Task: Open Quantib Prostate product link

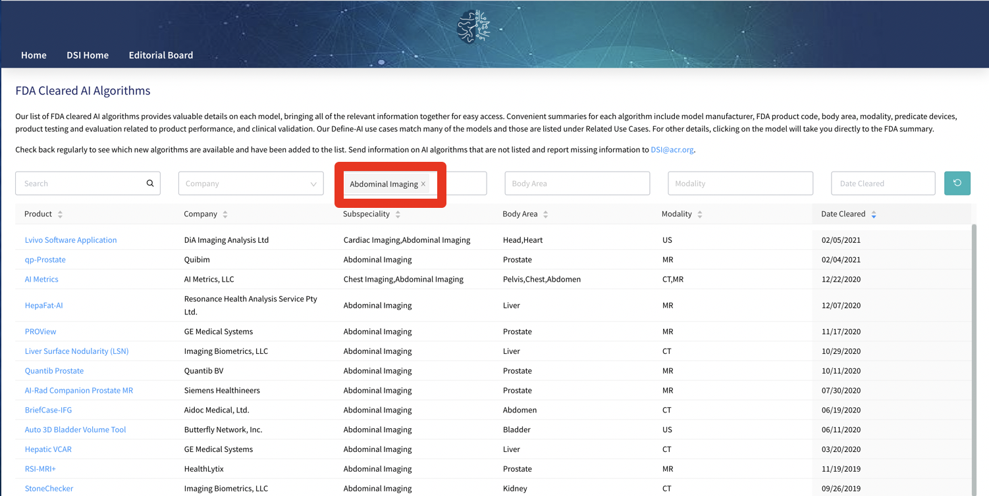Action: pyautogui.click(x=54, y=371)
